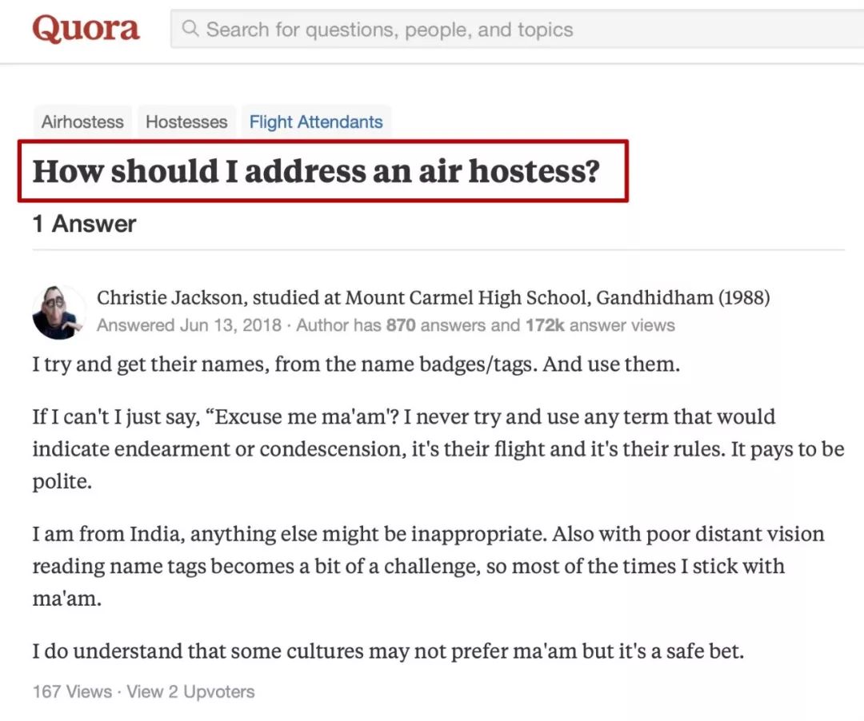Screen dimensions: 864x721
Task: Open the Hostesses topic tag
Action: click(186, 121)
